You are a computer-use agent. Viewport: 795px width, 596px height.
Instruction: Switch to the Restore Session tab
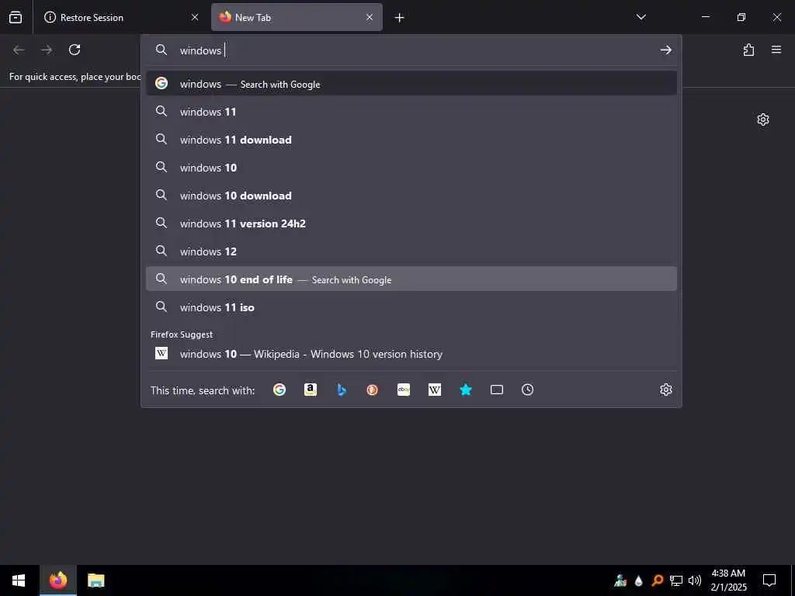(x=121, y=17)
